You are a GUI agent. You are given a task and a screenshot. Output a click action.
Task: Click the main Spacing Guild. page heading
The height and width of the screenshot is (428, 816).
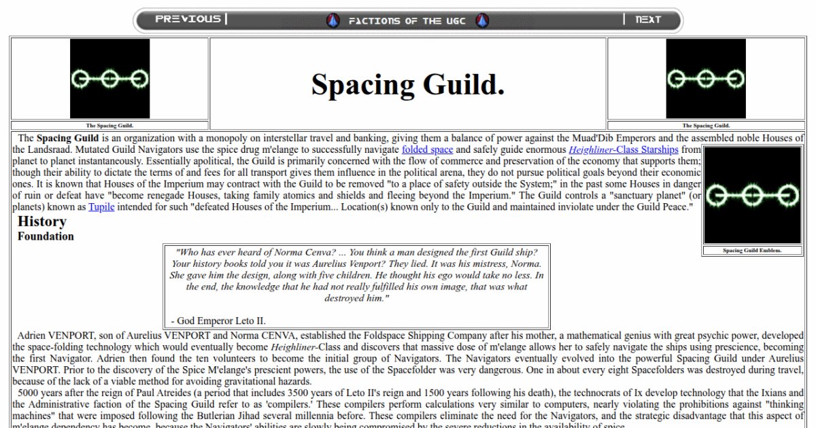click(408, 84)
